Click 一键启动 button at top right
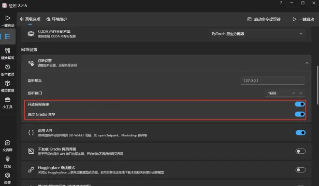The width and height of the screenshot is (319, 186). (304, 19)
